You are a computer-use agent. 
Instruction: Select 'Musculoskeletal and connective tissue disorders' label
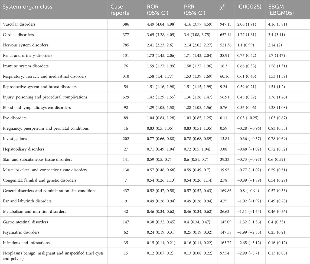click(x=45, y=170)
